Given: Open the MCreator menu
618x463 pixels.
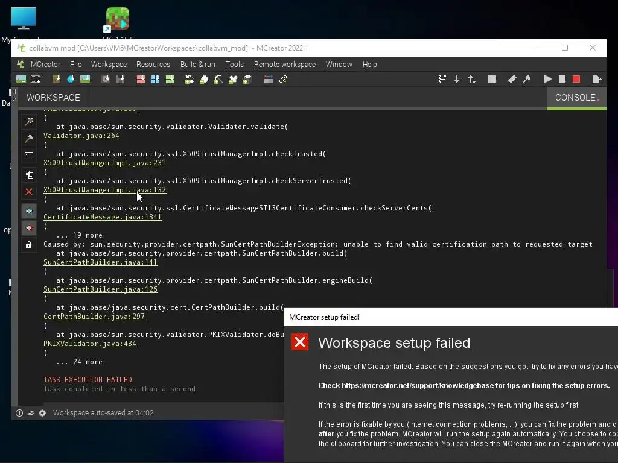Looking at the screenshot, I should coord(45,64).
